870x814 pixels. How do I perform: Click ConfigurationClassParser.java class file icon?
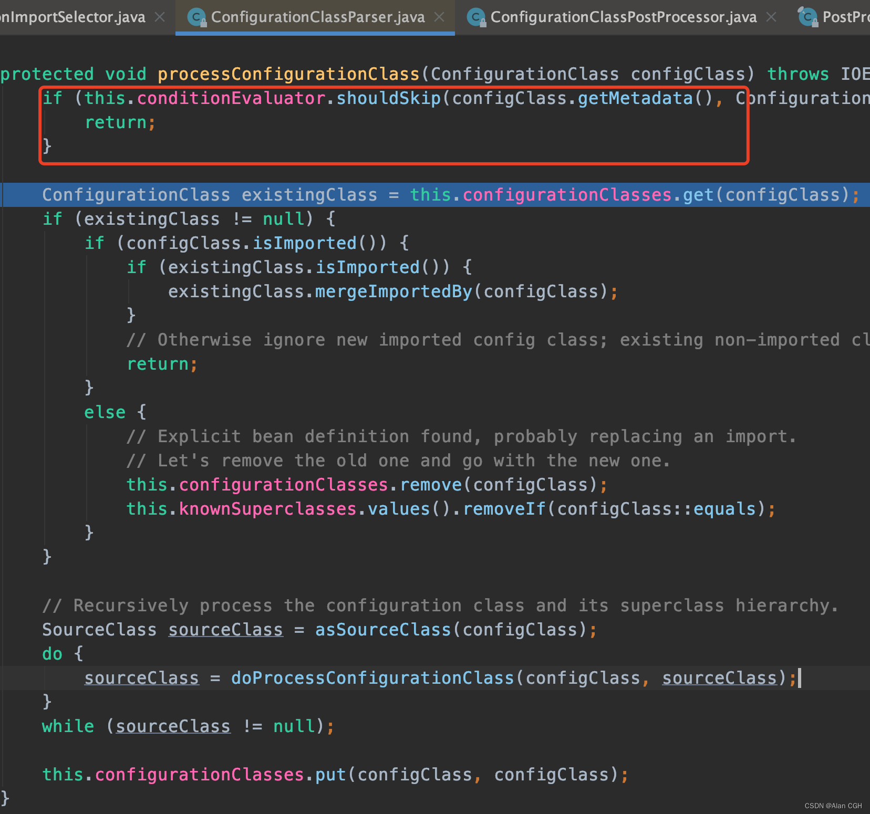point(196,18)
